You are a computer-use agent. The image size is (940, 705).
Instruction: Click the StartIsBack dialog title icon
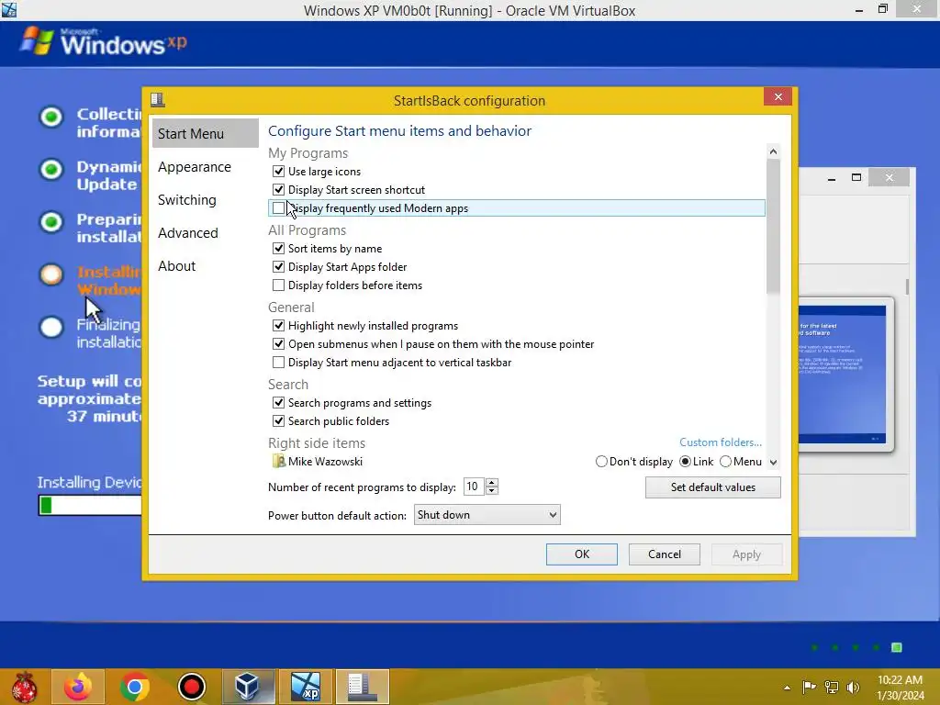coord(158,99)
